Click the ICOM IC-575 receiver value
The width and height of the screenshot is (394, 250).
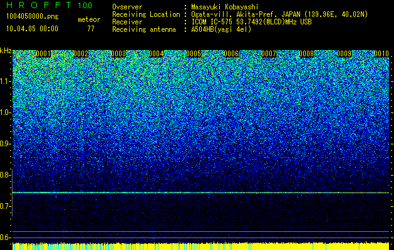pyautogui.click(x=251, y=22)
